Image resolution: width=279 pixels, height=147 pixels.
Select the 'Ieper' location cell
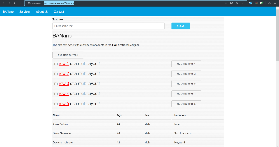coord(177,124)
